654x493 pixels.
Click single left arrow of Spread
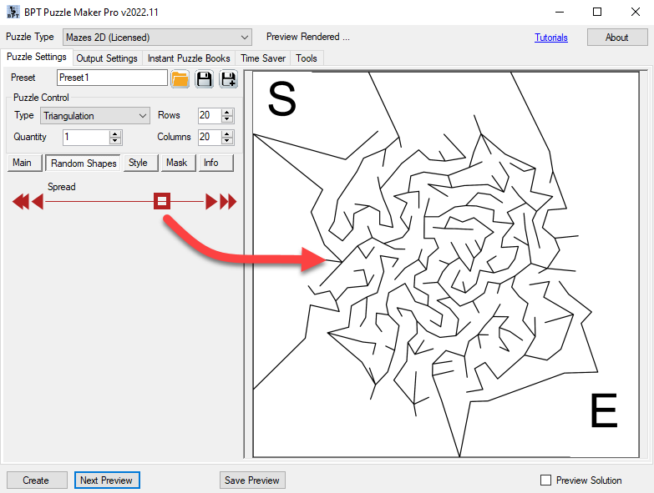37,201
